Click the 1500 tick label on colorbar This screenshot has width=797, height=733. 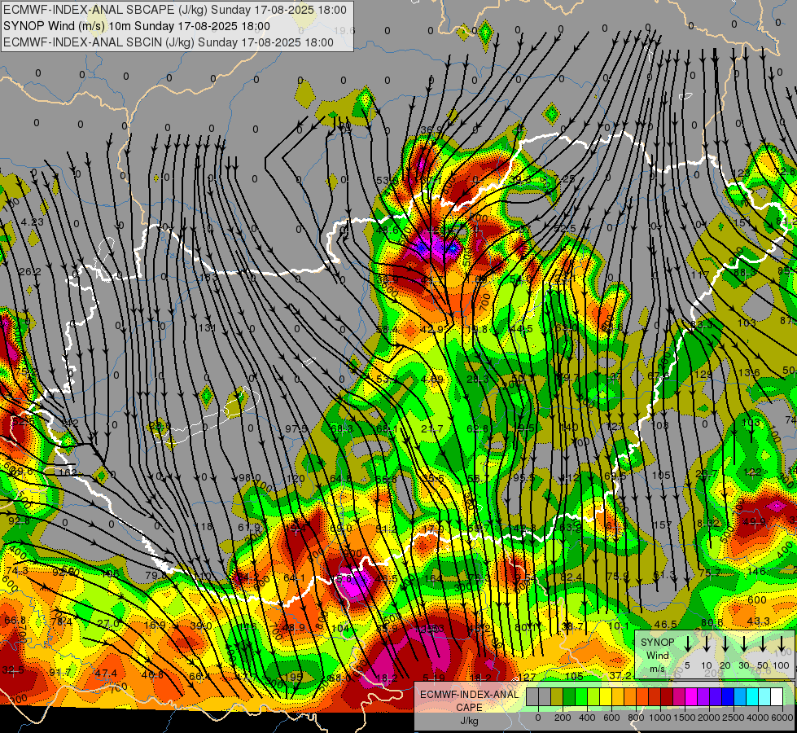(x=685, y=718)
